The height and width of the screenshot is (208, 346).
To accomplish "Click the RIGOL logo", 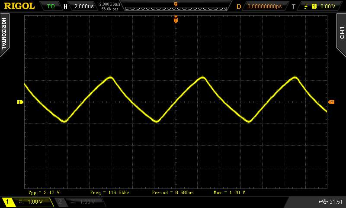I will [x=20, y=6].
